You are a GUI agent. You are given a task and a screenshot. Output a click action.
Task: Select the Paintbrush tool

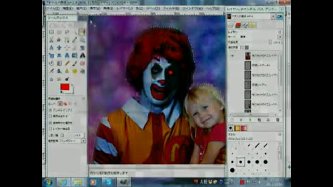pos(75,63)
